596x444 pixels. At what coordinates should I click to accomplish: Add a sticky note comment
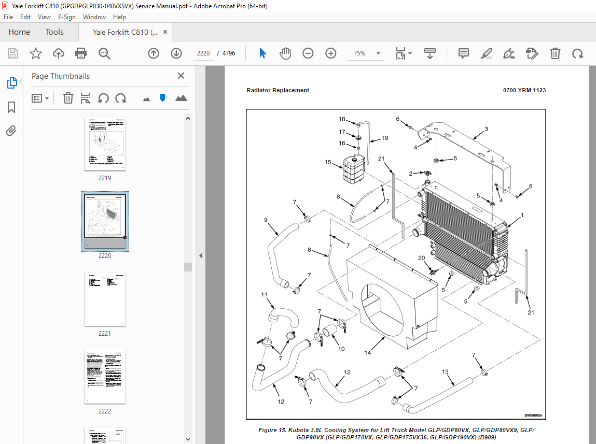pos(463,53)
